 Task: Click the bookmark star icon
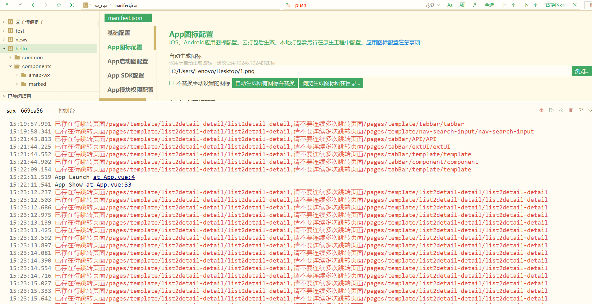point(59,5)
